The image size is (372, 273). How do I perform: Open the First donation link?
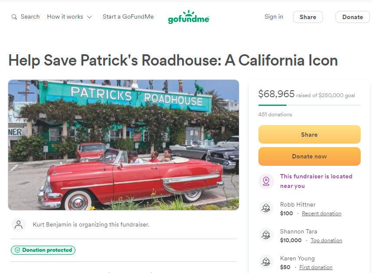[316, 267]
